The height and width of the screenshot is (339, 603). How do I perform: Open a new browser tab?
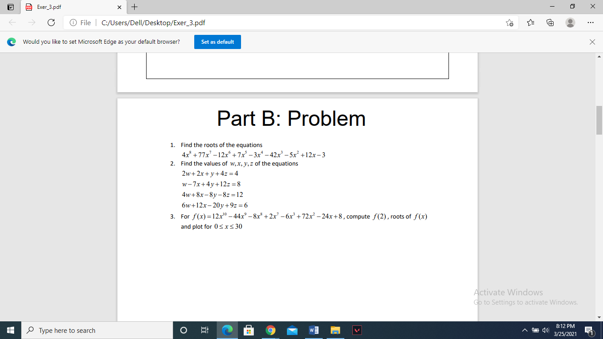pos(134,7)
